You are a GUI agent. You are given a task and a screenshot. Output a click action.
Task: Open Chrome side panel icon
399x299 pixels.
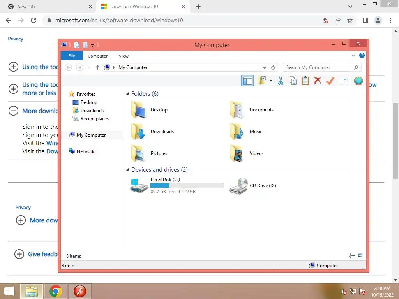365,20
